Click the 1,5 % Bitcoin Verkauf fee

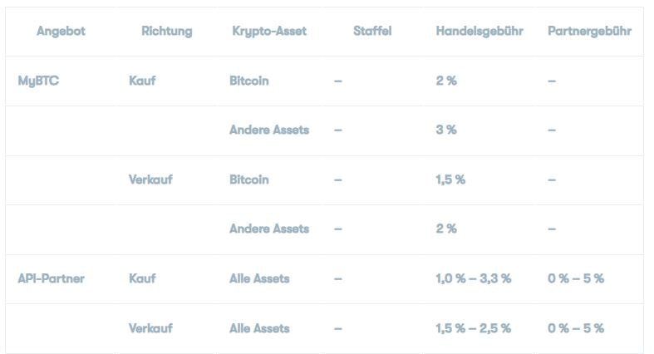[450, 179]
